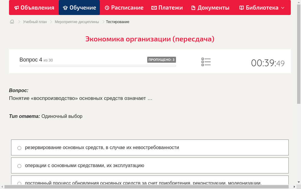Expand the Библиотека dropdown chevron
This screenshot has width=301, height=189.
pos(282,8)
